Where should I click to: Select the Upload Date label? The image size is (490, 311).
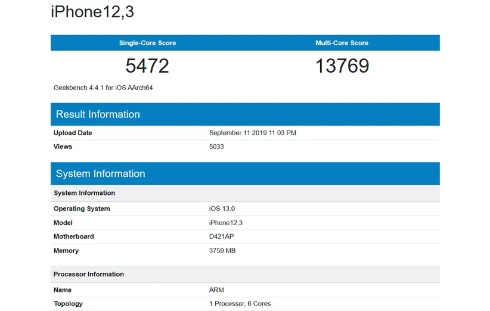pos(73,133)
